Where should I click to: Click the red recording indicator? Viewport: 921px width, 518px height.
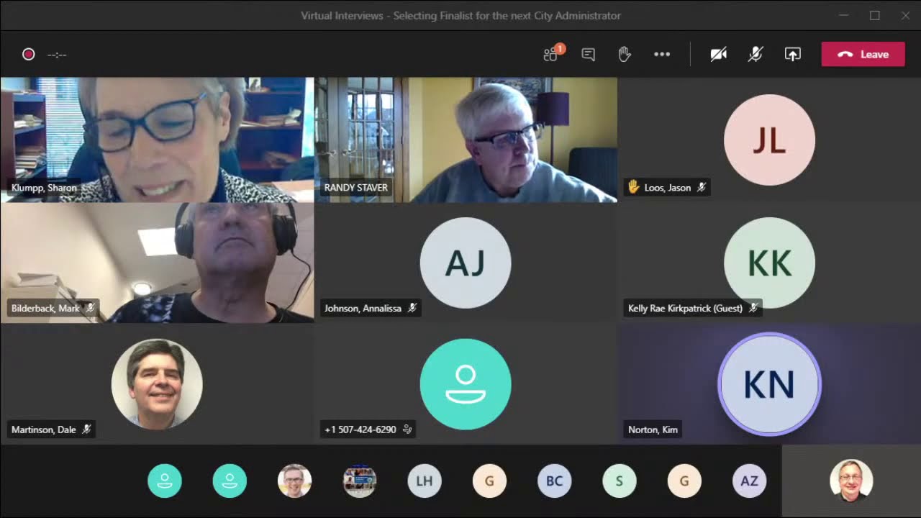click(x=28, y=54)
